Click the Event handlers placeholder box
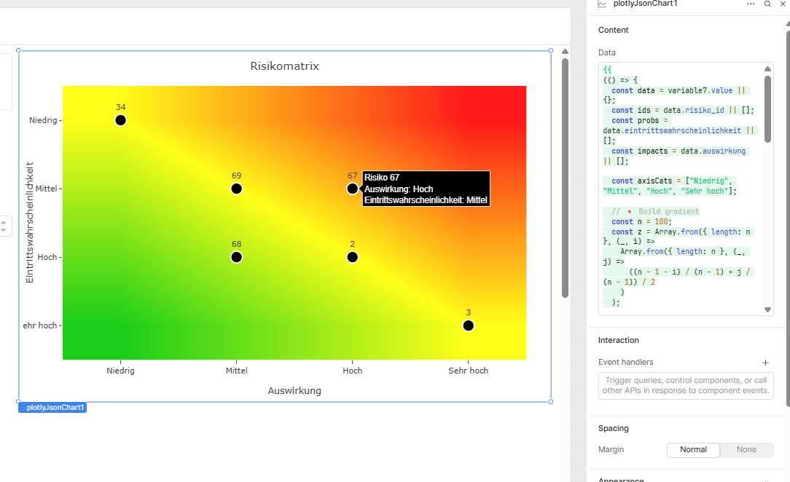 tap(685, 385)
